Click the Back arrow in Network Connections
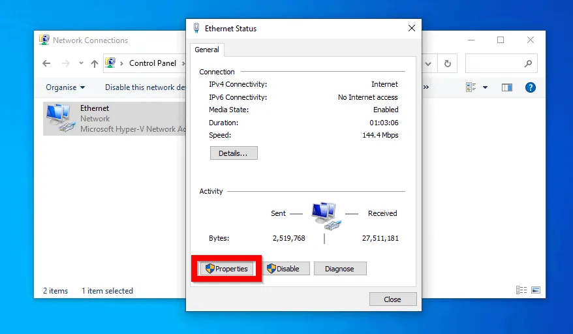The width and height of the screenshot is (573, 334). (46, 64)
